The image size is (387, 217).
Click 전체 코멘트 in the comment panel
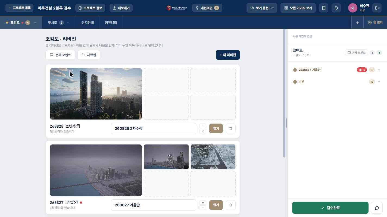point(357,53)
